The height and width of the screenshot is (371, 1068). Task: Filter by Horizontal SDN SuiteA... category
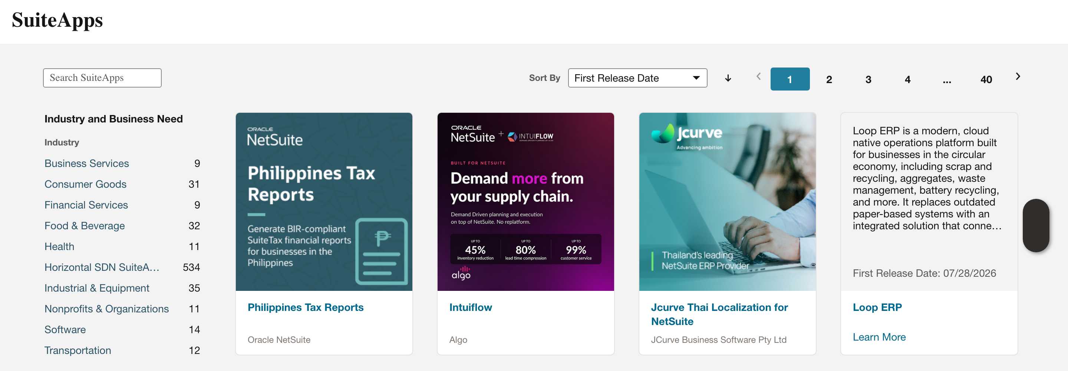tap(102, 267)
